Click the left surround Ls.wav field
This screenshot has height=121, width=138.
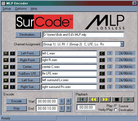tap(69, 80)
